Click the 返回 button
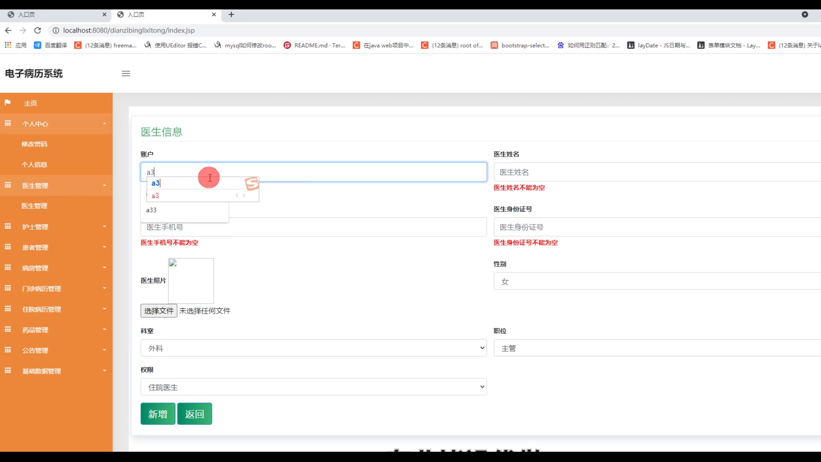Screen dimensions: 821x462 pos(195,414)
